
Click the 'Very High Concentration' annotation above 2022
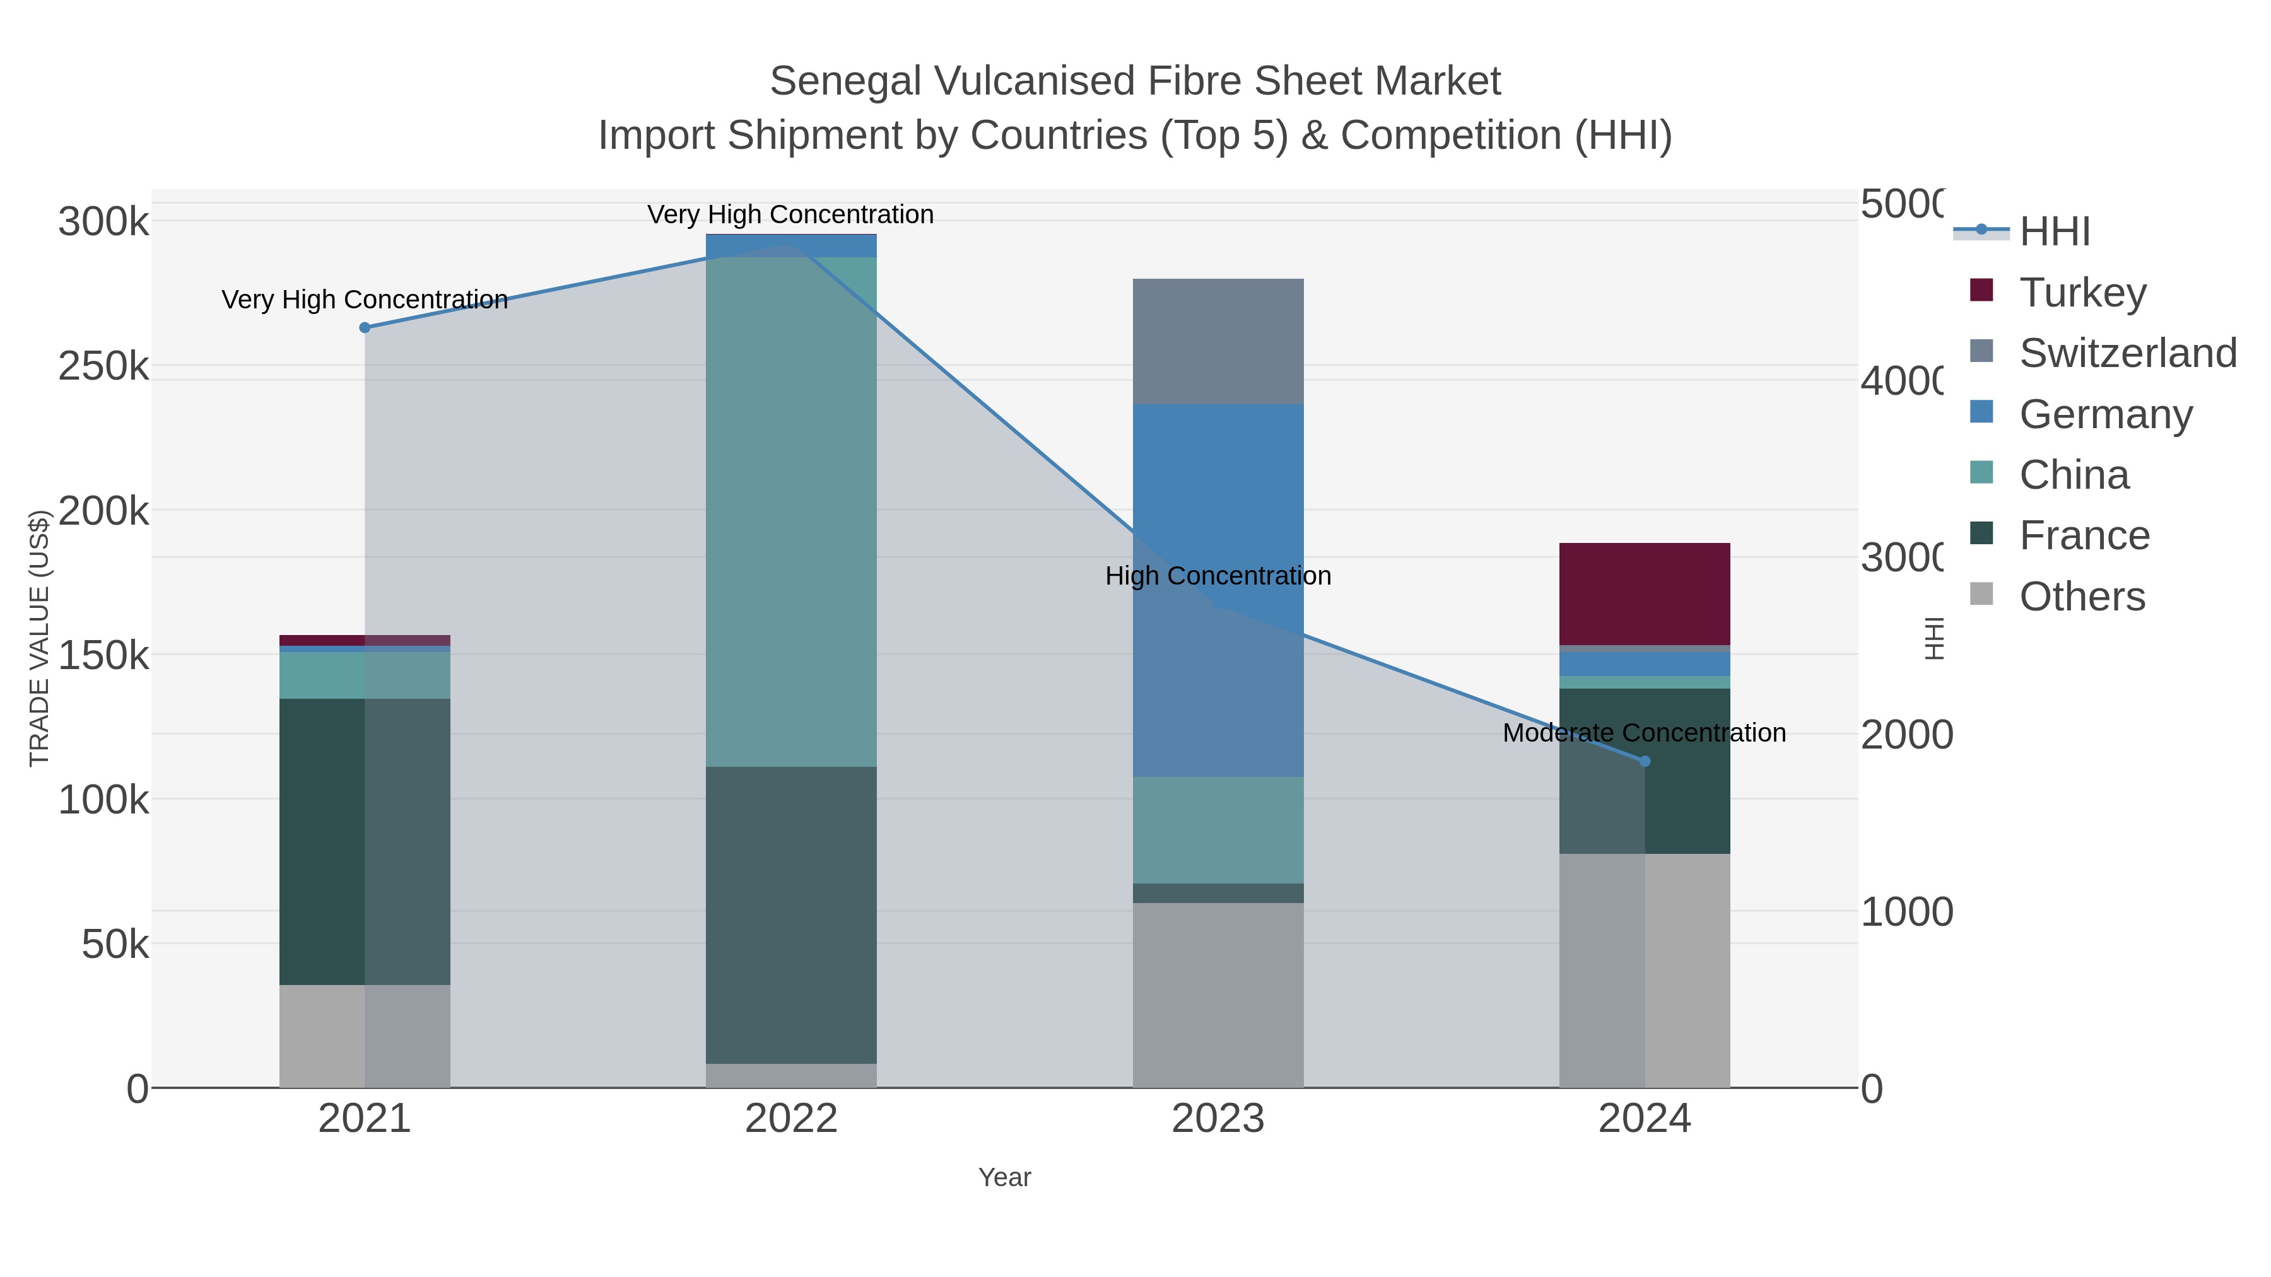click(x=791, y=214)
